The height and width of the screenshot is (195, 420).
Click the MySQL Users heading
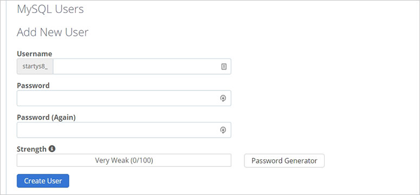point(50,9)
